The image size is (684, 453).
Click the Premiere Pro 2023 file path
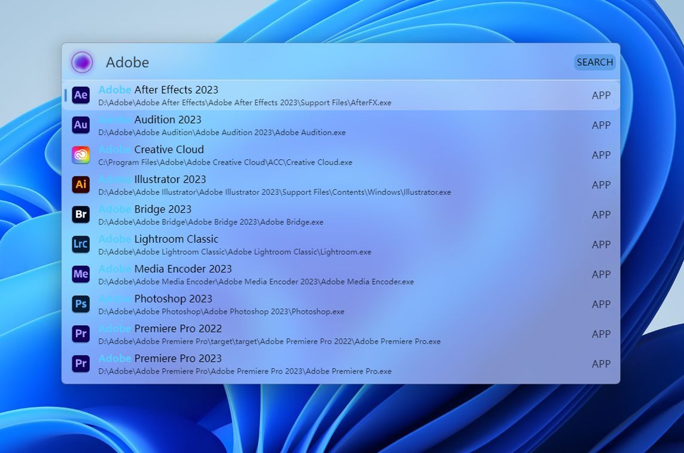(245, 372)
